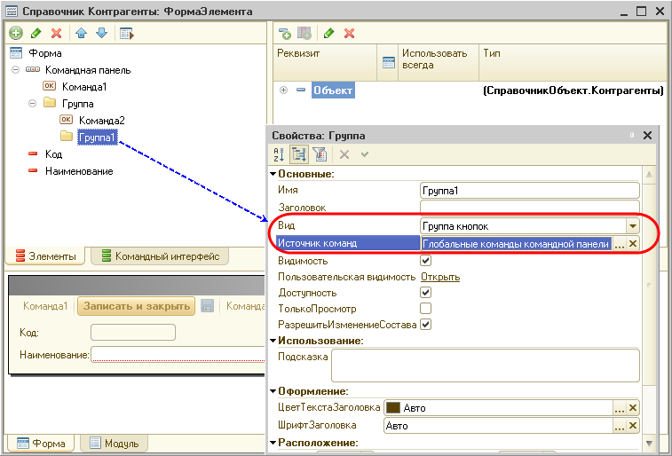Click the green add element icon
Image resolution: width=672 pixels, height=456 pixels.
point(16,34)
